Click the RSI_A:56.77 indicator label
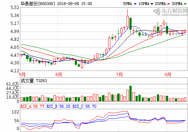Viewport: 188px width, 132px height. point(32,106)
